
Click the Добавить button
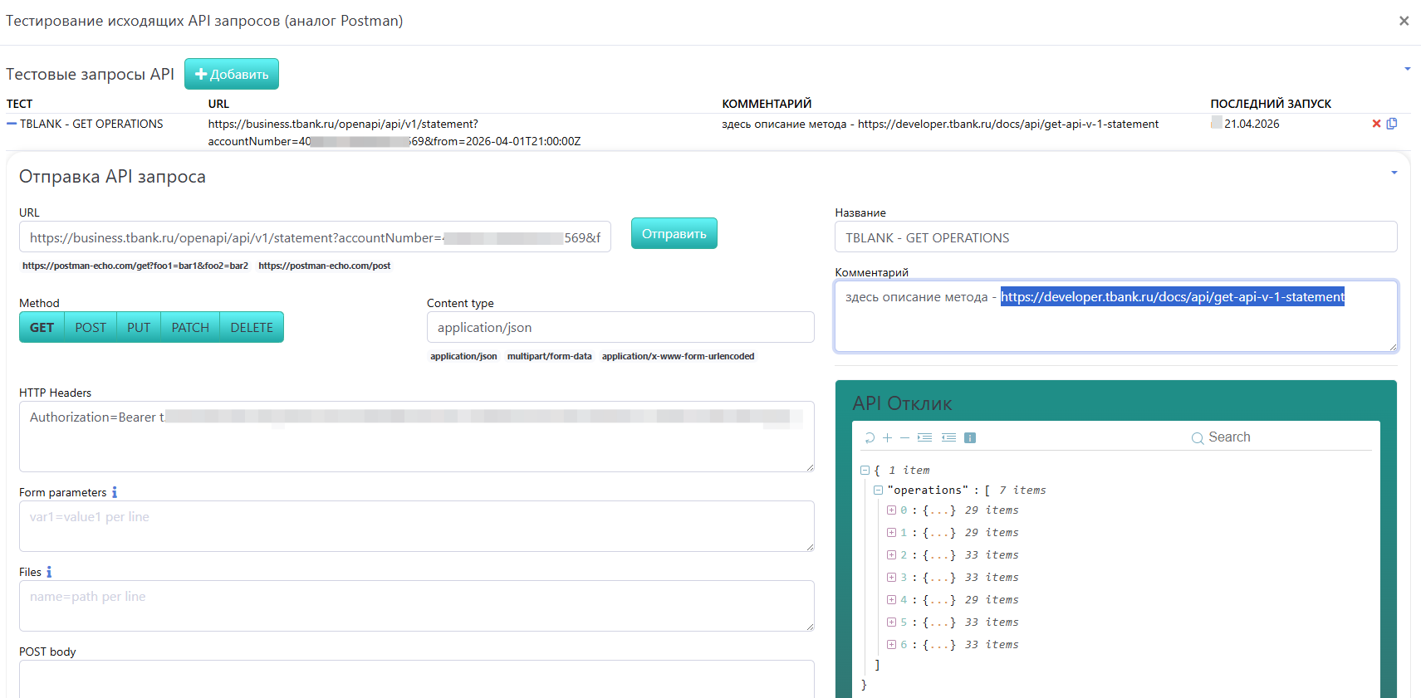[x=232, y=74]
